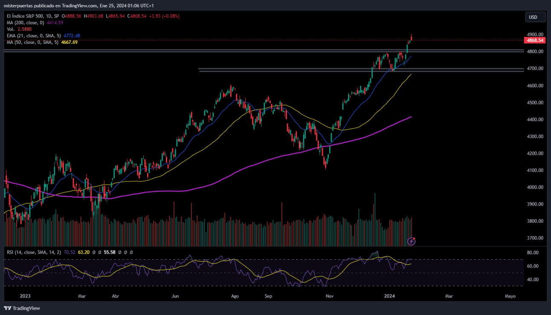This screenshot has height=315, width=551.
Task: Click the 3800.00 price axis label
Action: click(535, 221)
